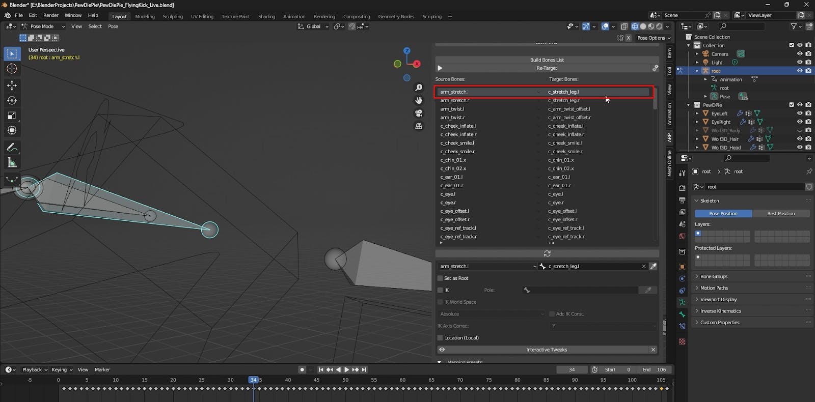This screenshot has height=402, width=815.
Task: Select the Annotate tool
Action: [x=12, y=148]
